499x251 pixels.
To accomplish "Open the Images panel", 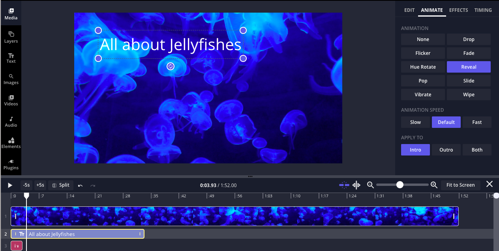I will coord(11,79).
